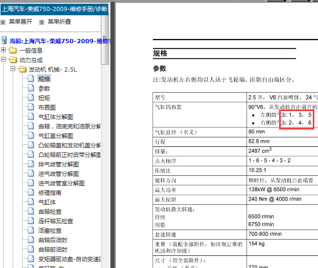Click the 发动机 机械- 2.5L folder icon
318x268 pixels.
22,70
